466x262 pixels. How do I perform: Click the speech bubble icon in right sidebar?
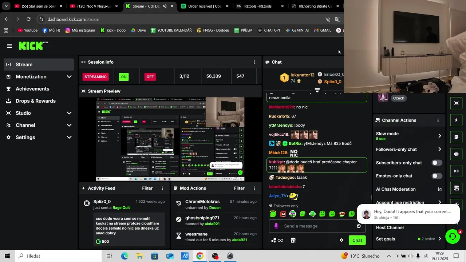point(456,154)
